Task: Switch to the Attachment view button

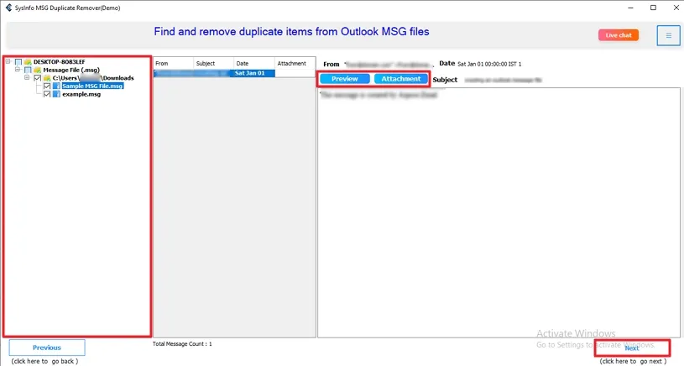Action: pyautogui.click(x=401, y=79)
